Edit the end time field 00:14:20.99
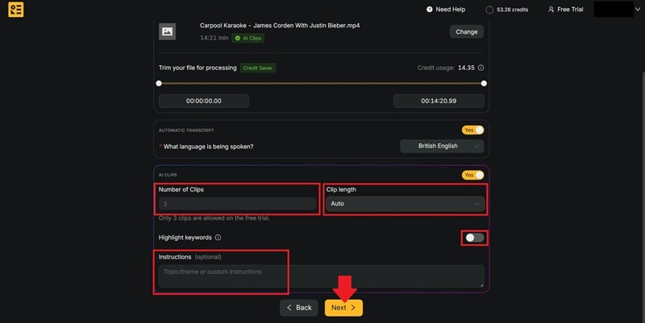Screen dimensions: 645x323 (439, 101)
